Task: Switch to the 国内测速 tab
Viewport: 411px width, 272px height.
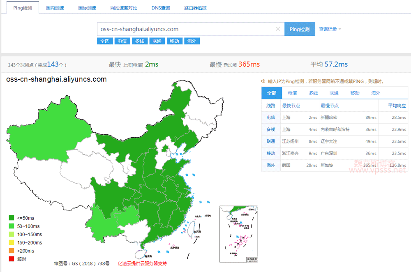Action: tap(55, 8)
